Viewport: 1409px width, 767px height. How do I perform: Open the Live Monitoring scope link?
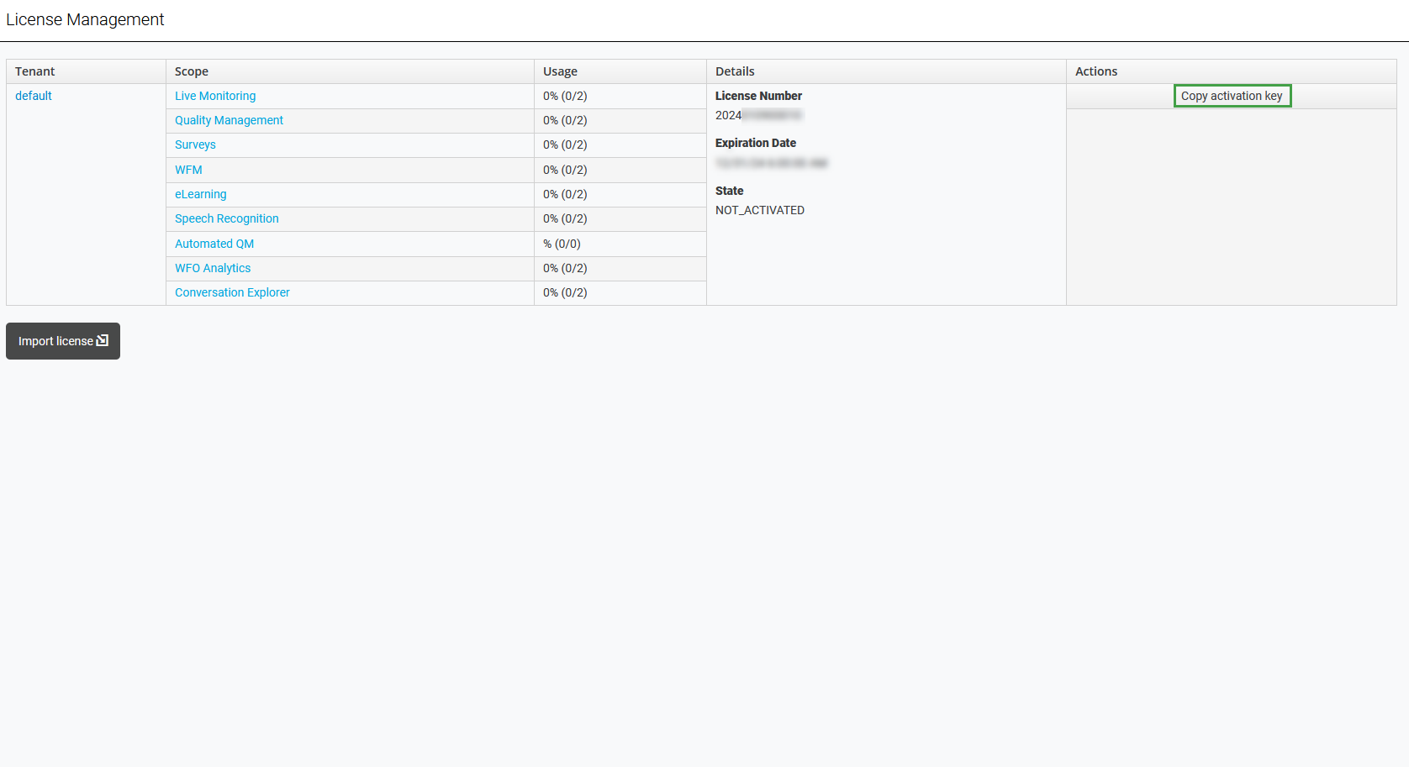215,96
